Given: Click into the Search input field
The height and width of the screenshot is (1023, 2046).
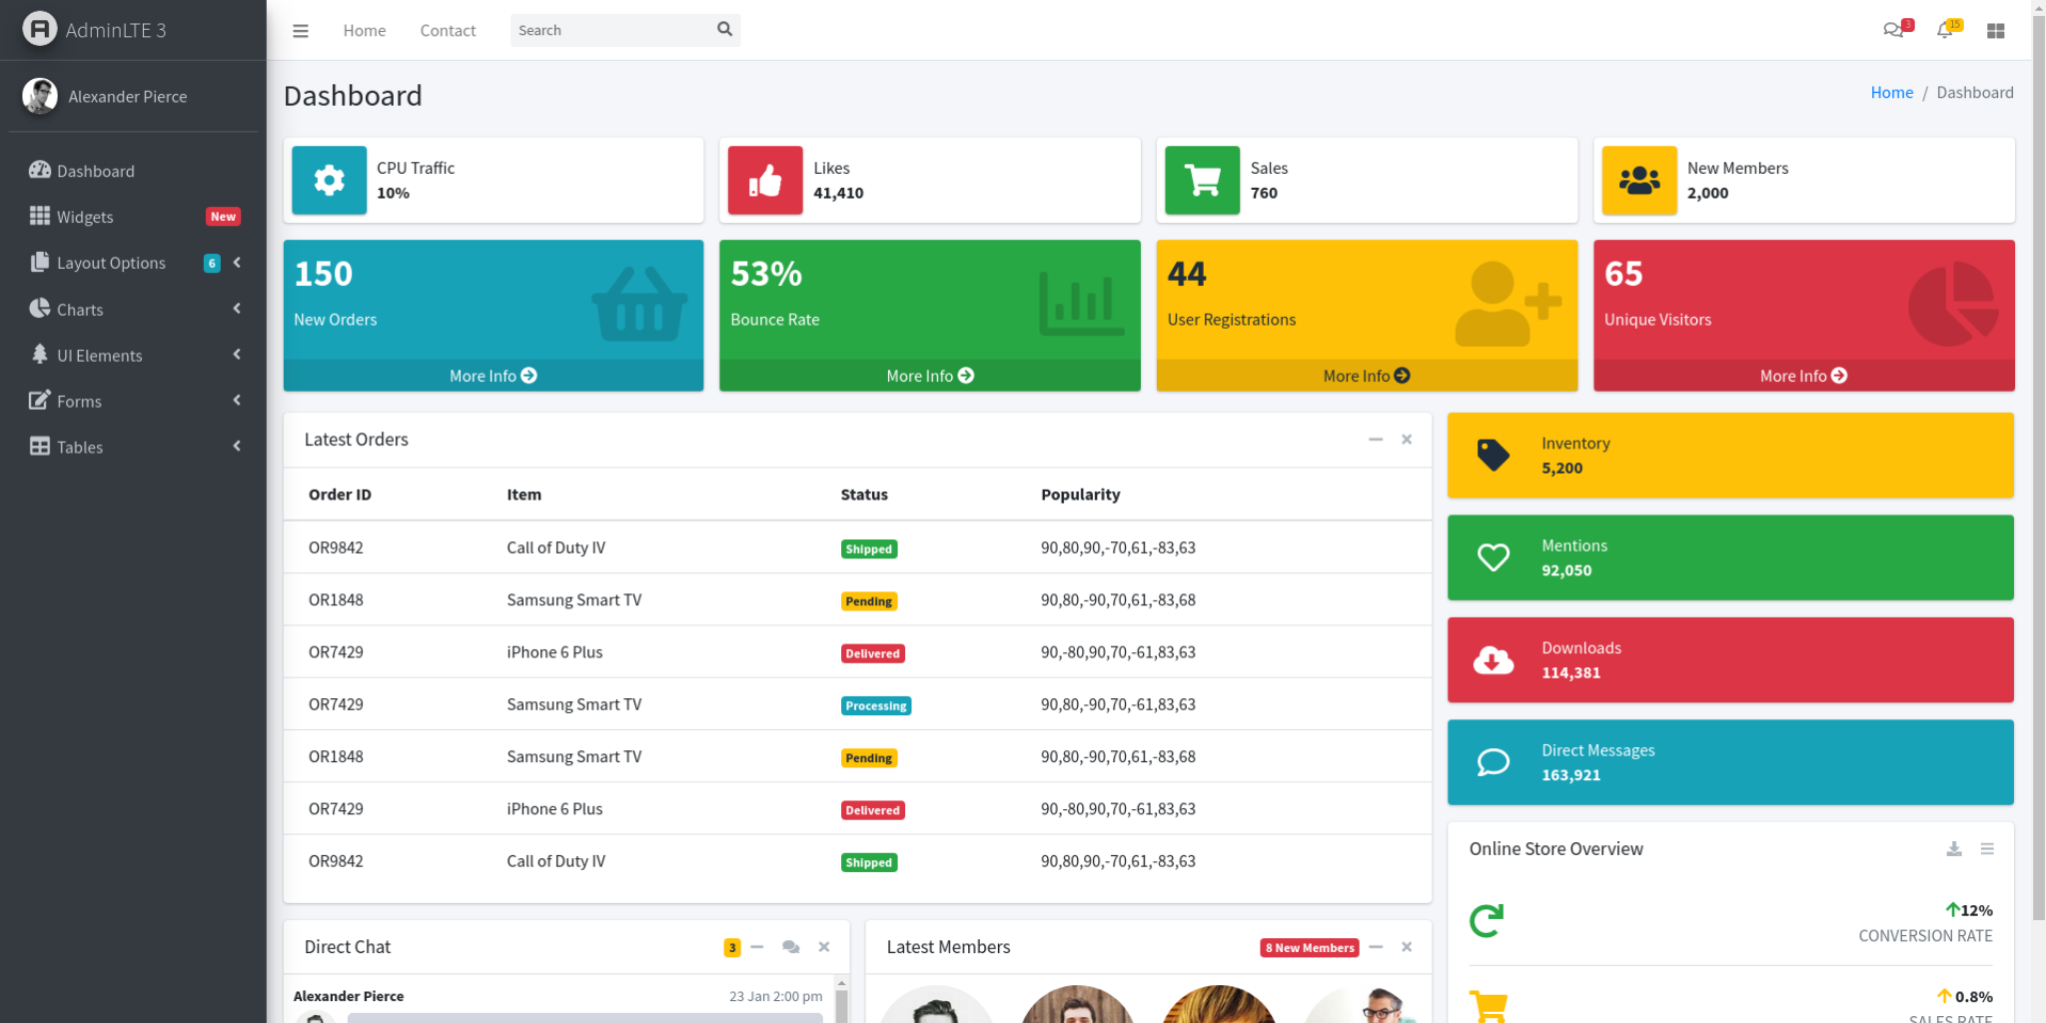Looking at the screenshot, I should pyautogui.click(x=609, y=31).
